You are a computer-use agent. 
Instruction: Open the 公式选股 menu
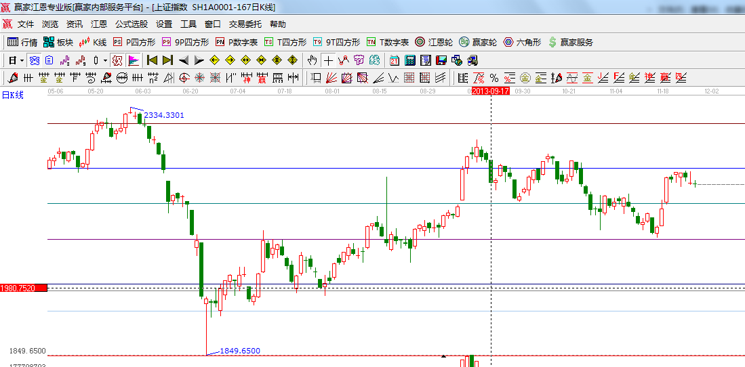(x=131, y=24)
